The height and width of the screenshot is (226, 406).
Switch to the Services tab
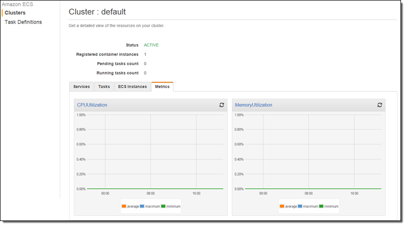point(81,87)
